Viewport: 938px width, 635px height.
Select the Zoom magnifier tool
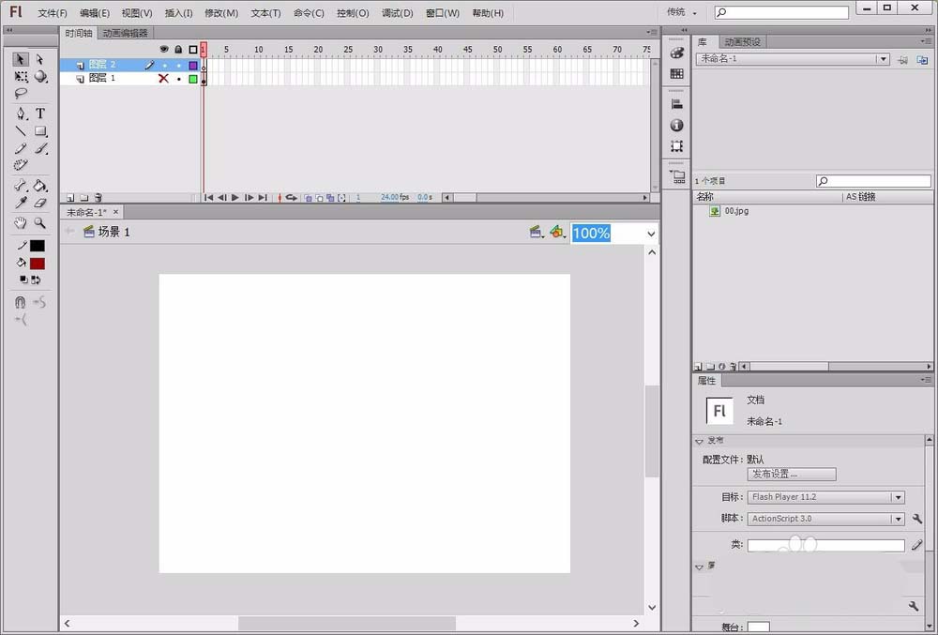pyautogui.click(x=40, y=223)
